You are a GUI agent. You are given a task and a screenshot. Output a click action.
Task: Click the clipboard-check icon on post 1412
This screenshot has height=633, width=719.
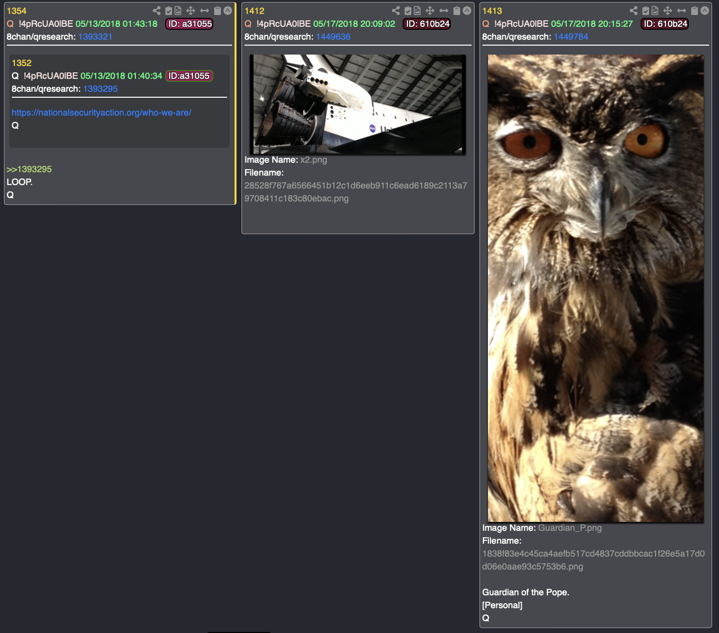(x=408, y=10)
